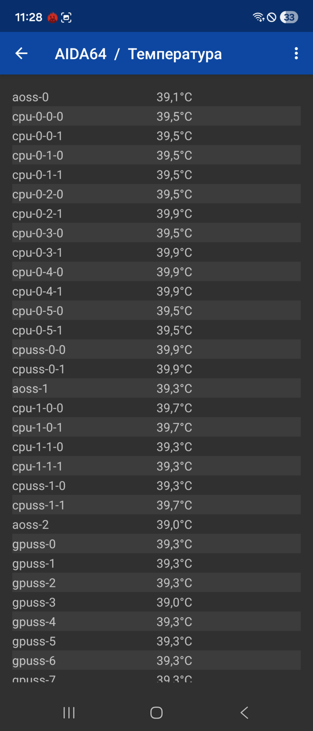Tap the red notification icon in status bar

pos(52,17)
